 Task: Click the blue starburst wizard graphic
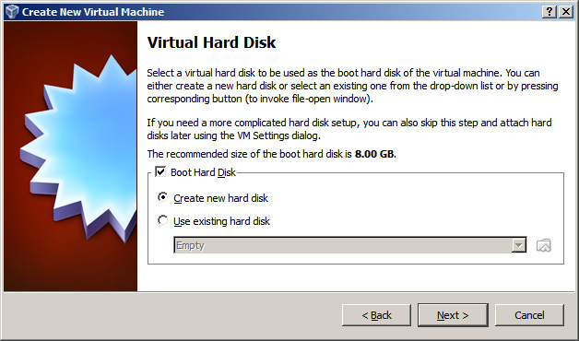78,147
